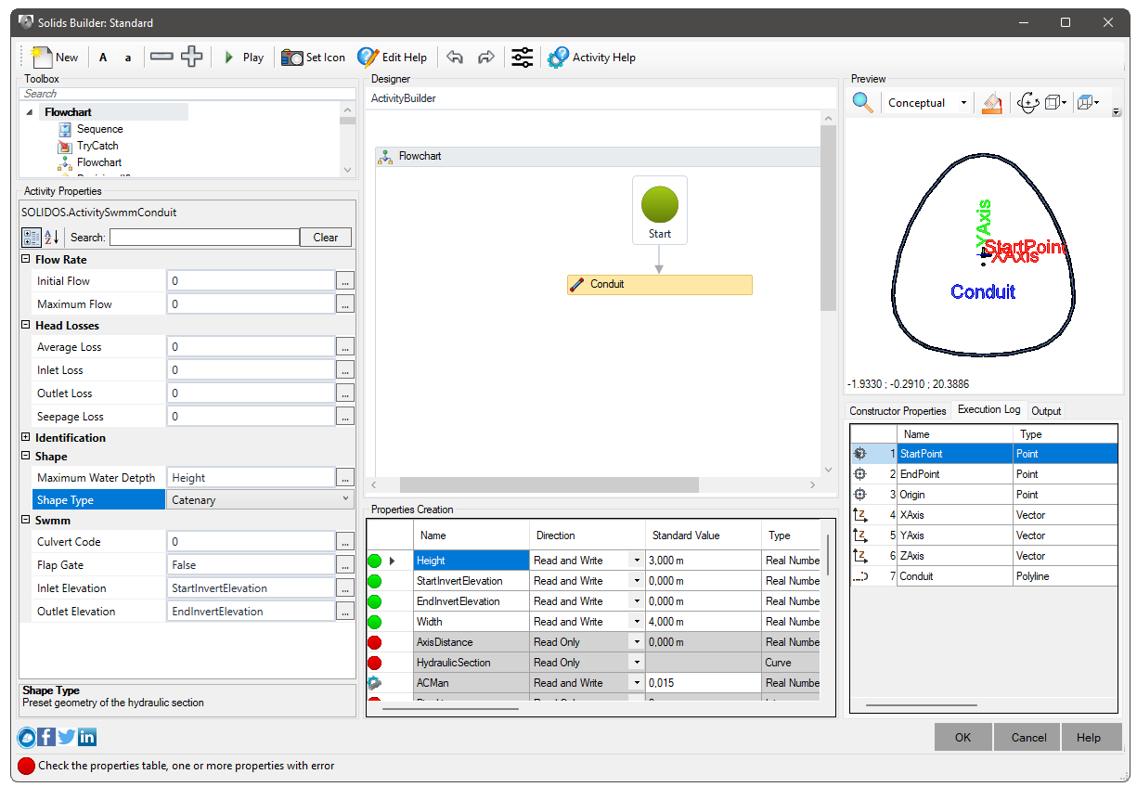Viewport: 1137px width, 787px height.
Task: Click the New activity toolbar button
Action: pyautogui.click(x=55, y=57)
